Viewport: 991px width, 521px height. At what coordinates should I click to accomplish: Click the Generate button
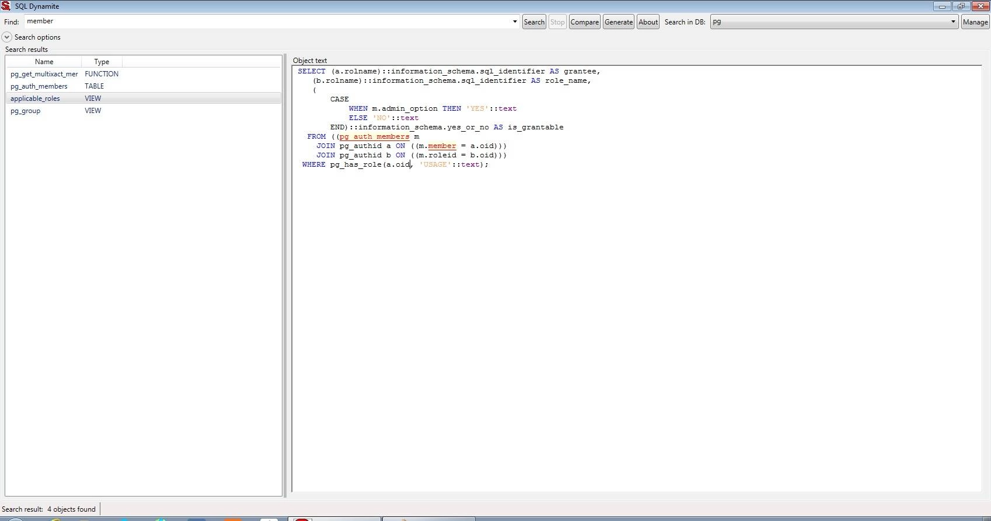tap(619, 22)
